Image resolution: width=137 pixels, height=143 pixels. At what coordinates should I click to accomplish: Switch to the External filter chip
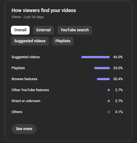(43, 30)
